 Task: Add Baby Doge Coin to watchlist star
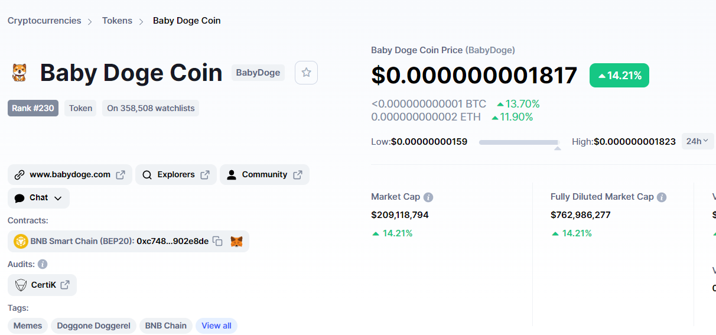pos(306,73)
